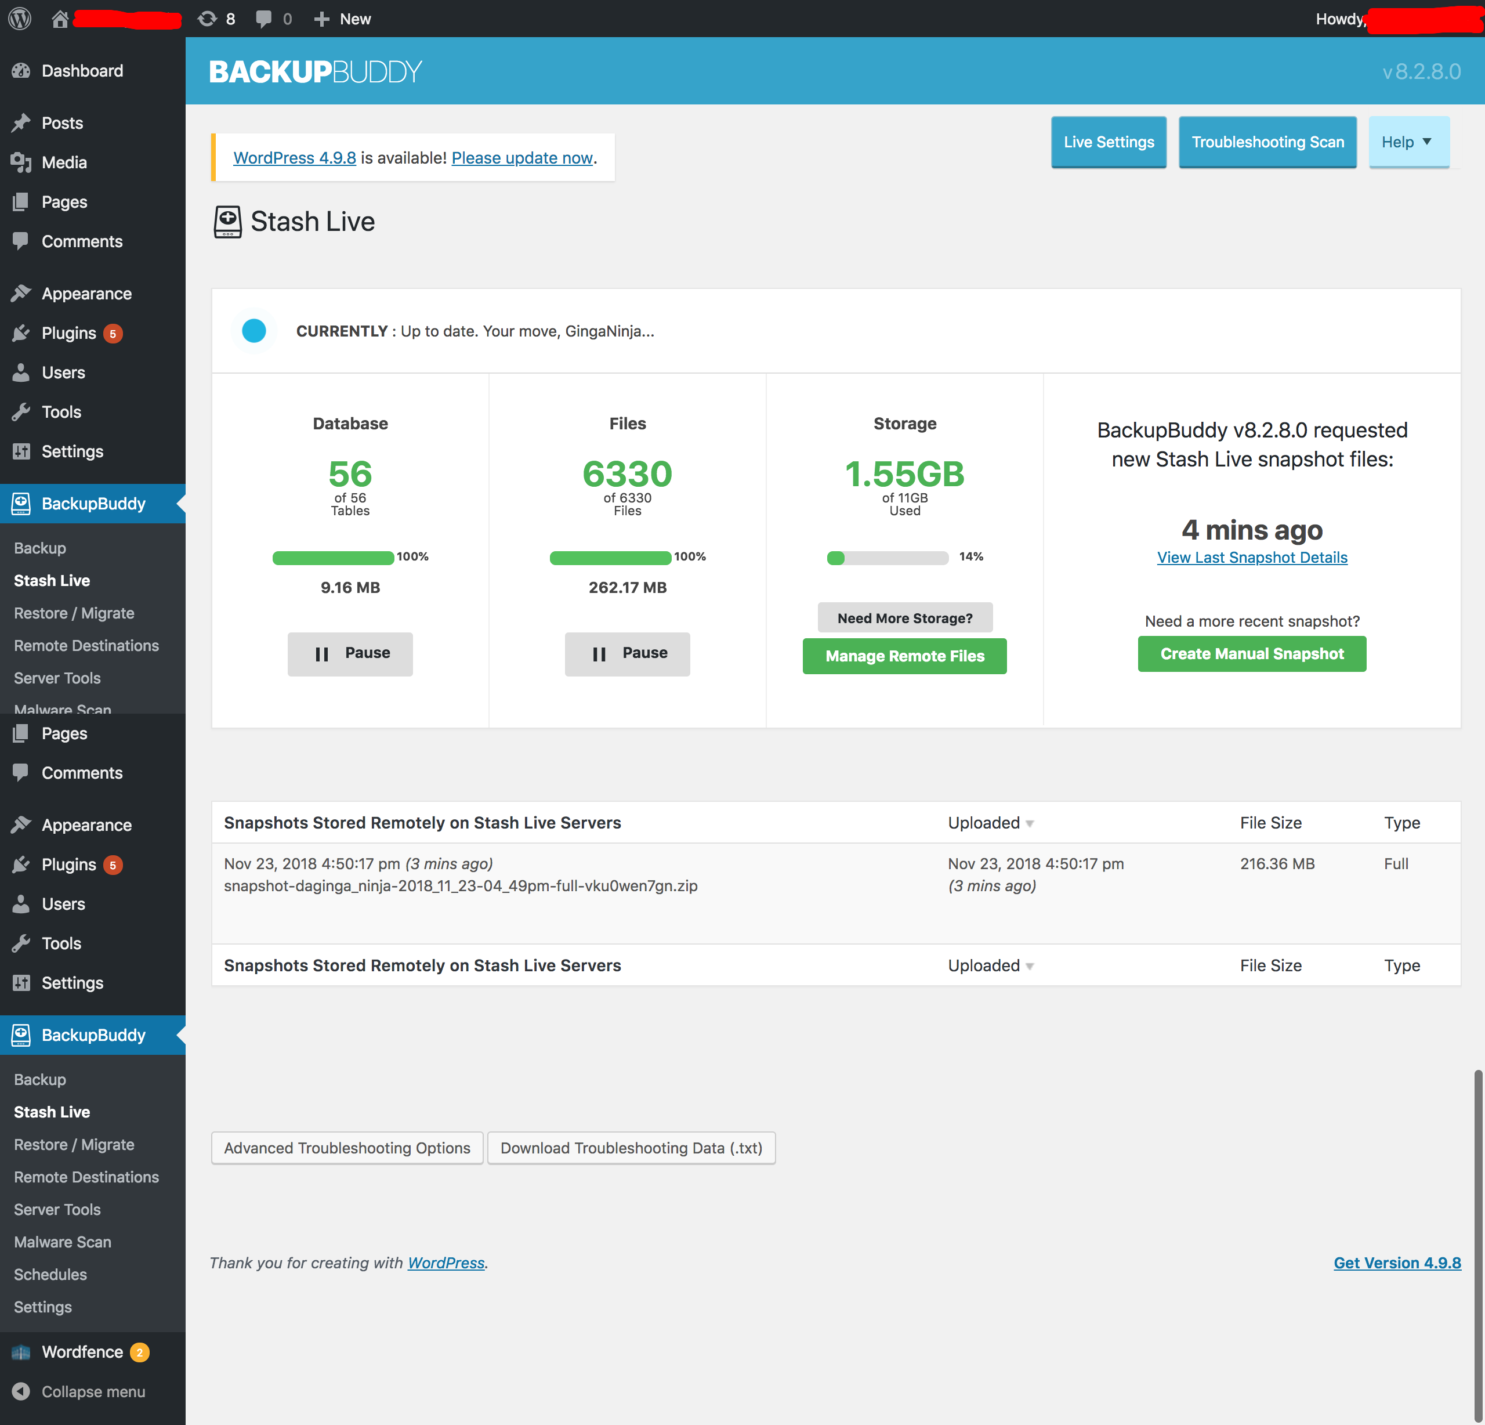Image resolution: width=1485 pixels, height=1425 pixels.
Task: Click the Files 100% progress bar
Action: [x=611, y=558]
